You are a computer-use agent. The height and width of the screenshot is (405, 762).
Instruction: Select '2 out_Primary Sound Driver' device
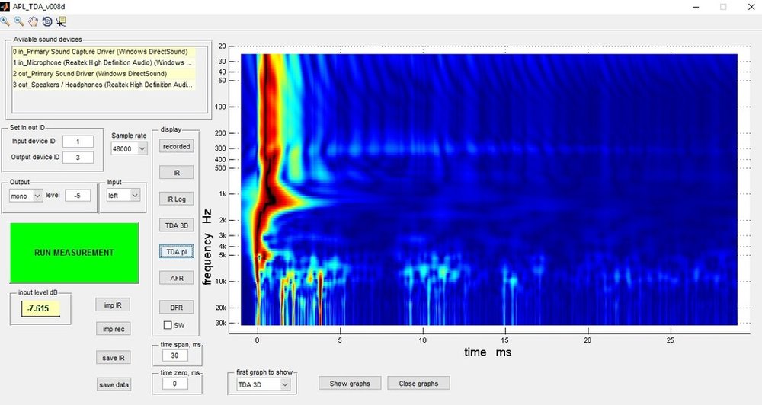pos(104,74)
